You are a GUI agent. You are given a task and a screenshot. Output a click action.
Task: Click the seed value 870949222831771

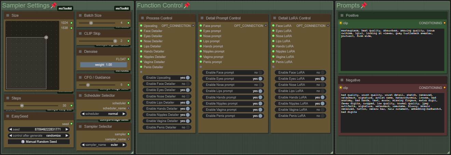[x=48, y=129]
